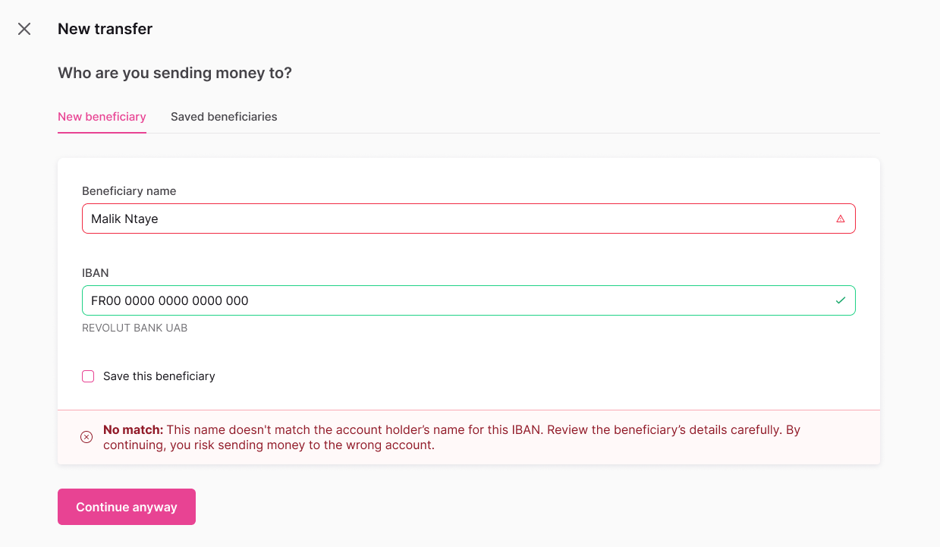Image resolution: width=940 pixels, height=547 pixels.
Task: Click the validation check icon next to the IBAN
Action: [x=840, y=300]
